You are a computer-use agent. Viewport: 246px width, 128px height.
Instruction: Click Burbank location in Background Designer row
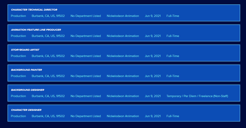click(x=48, y=96)
